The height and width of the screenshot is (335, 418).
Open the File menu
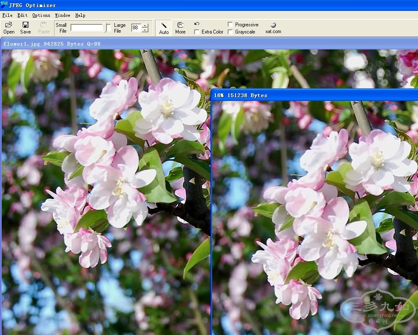[x=7, y=15]
